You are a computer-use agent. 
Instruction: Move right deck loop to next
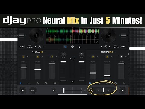pos(109,47)
